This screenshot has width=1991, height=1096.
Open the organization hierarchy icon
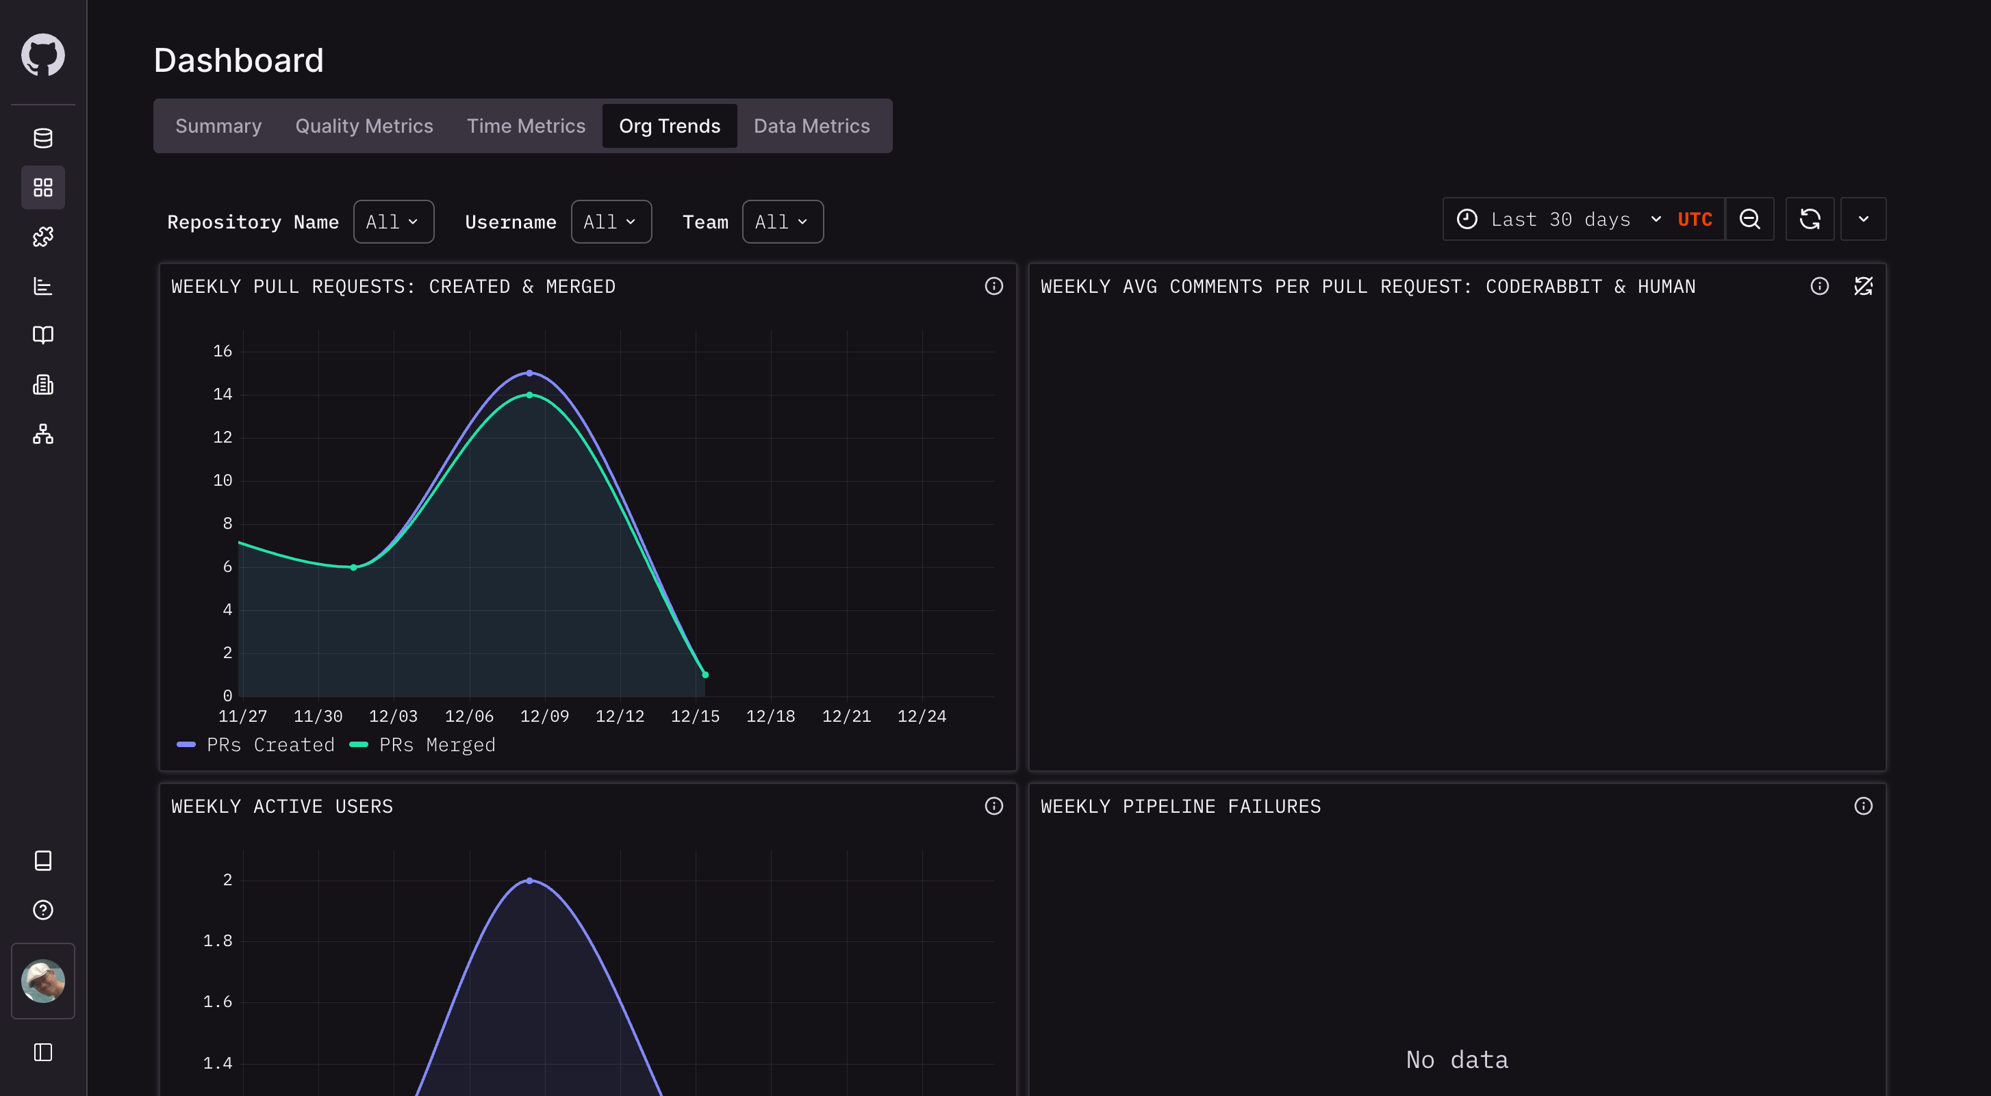42,434
